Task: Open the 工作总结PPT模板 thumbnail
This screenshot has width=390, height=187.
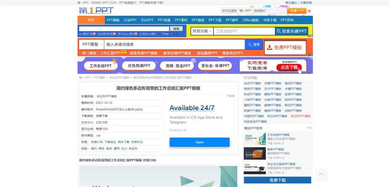Action: 254,139
